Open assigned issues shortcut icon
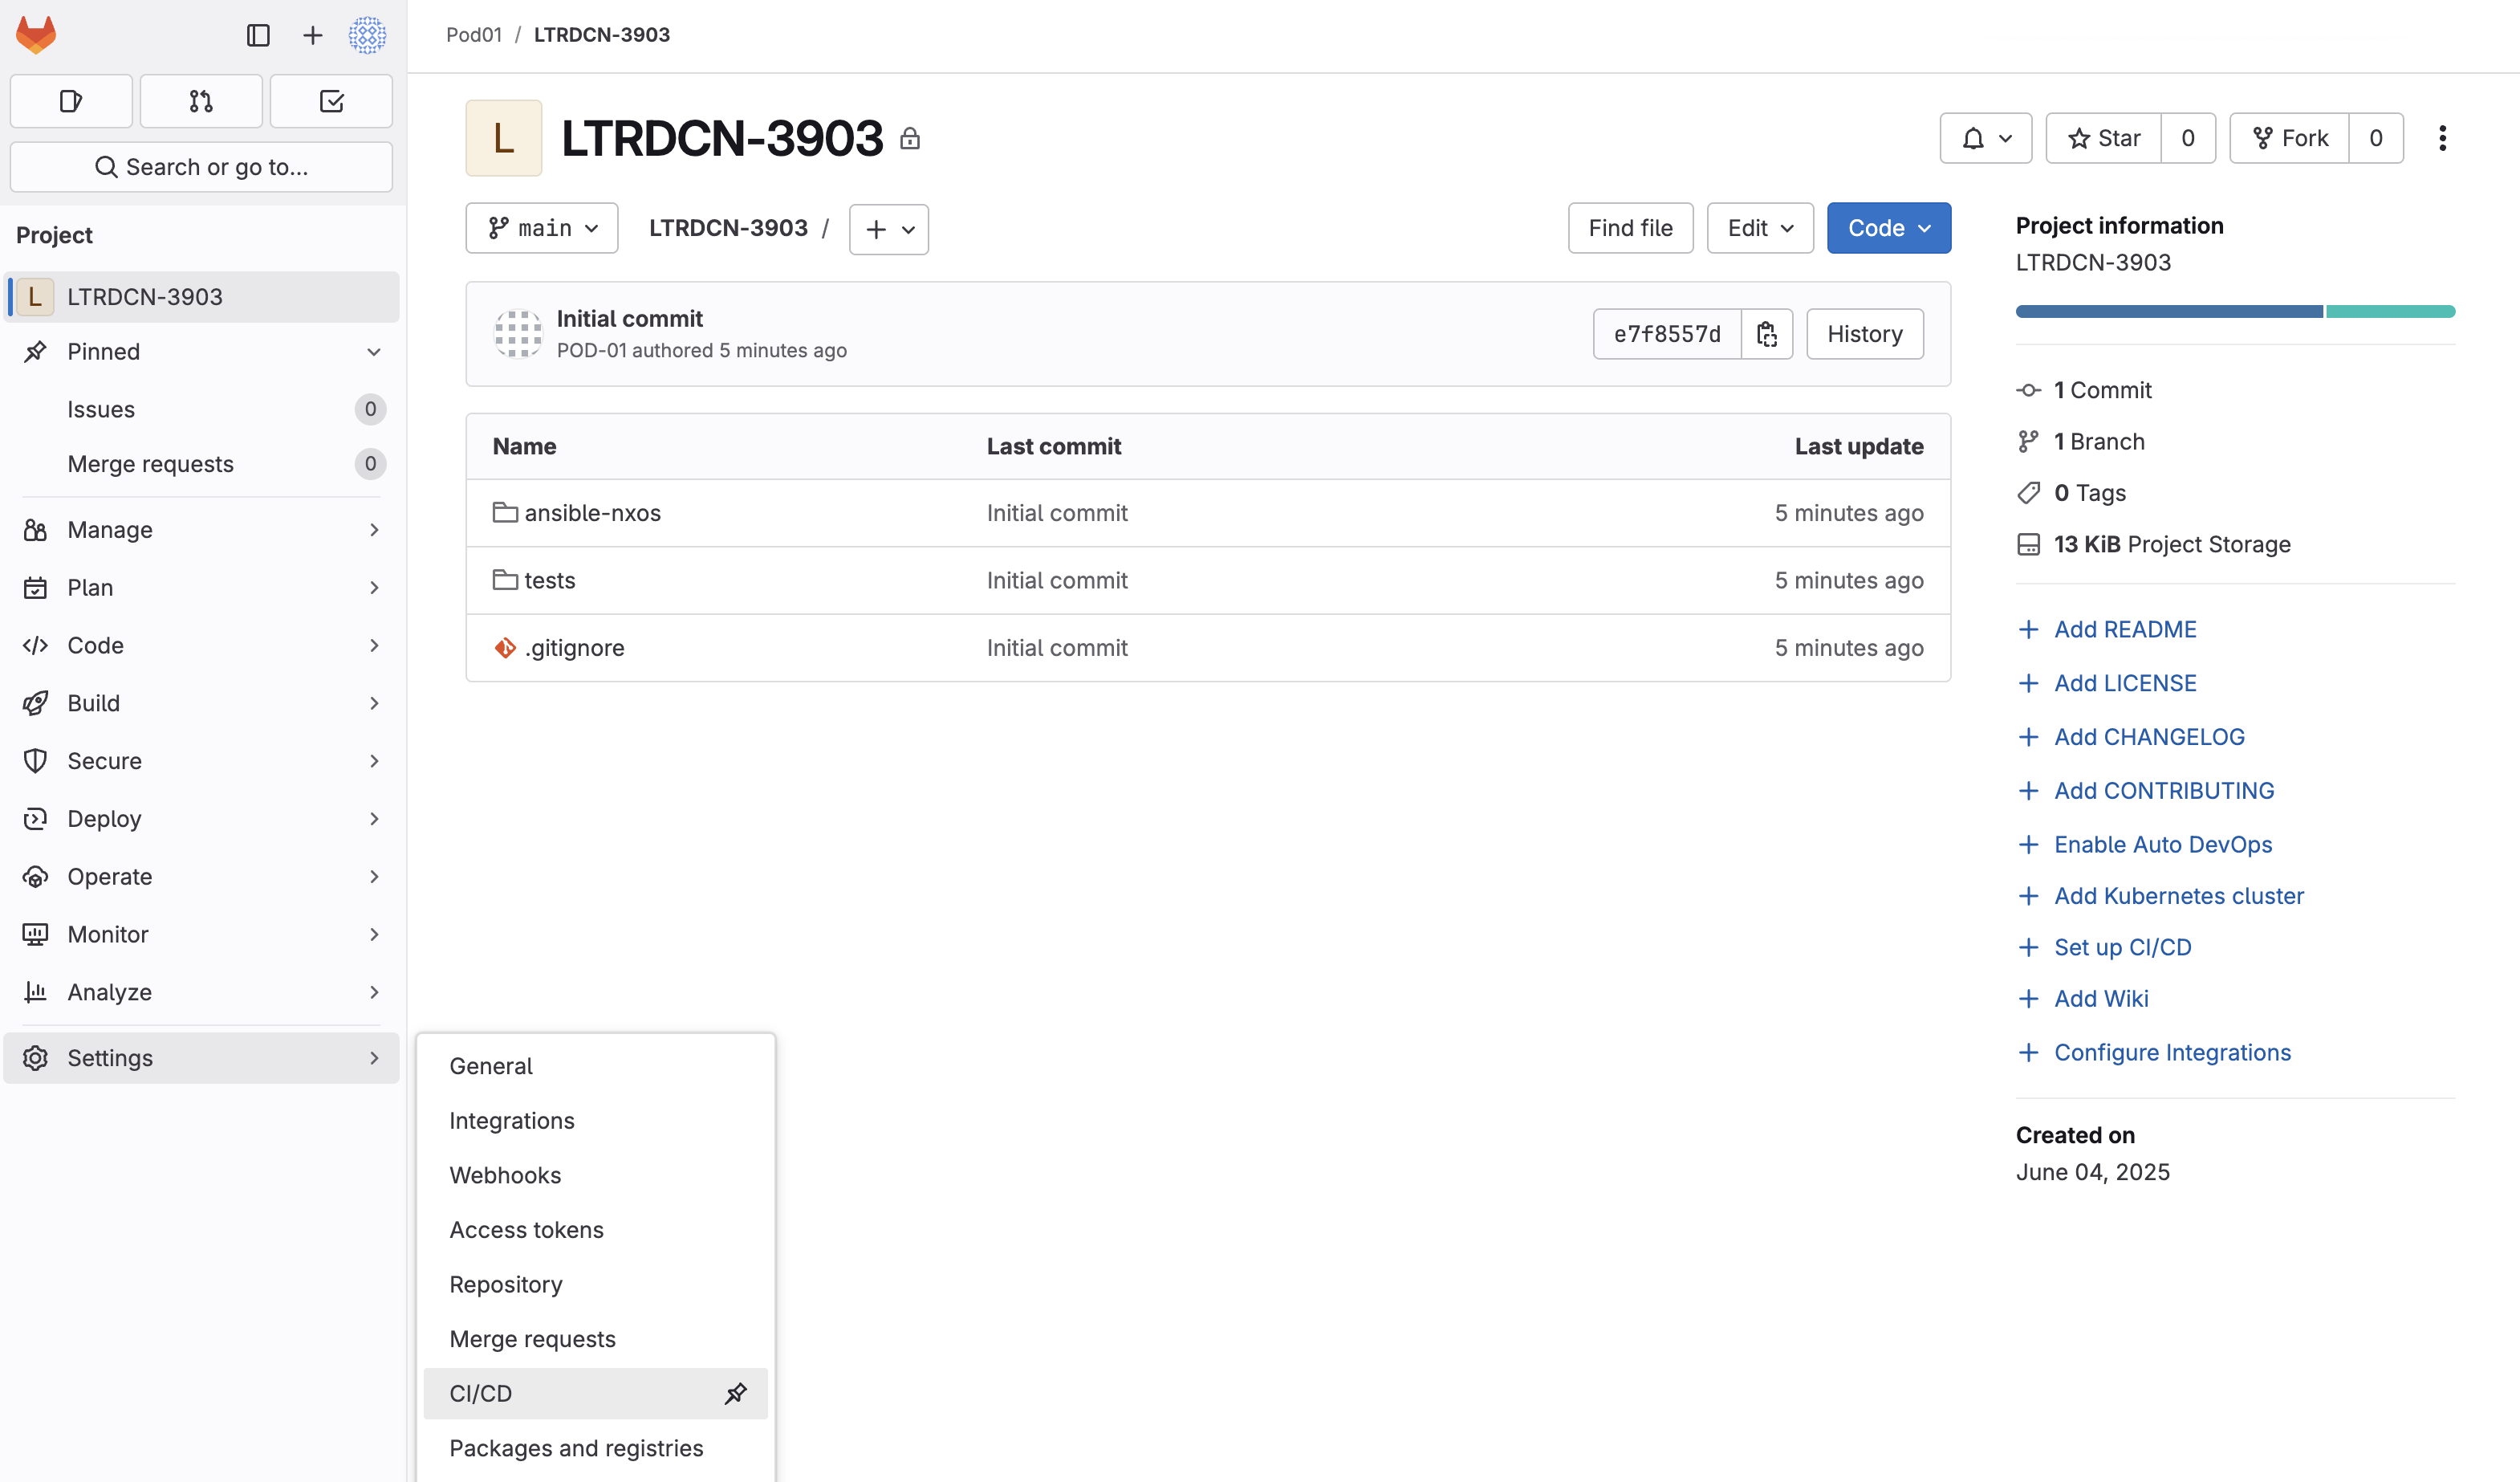This screenshot has height=1482, width=2520. pos(71,101)
